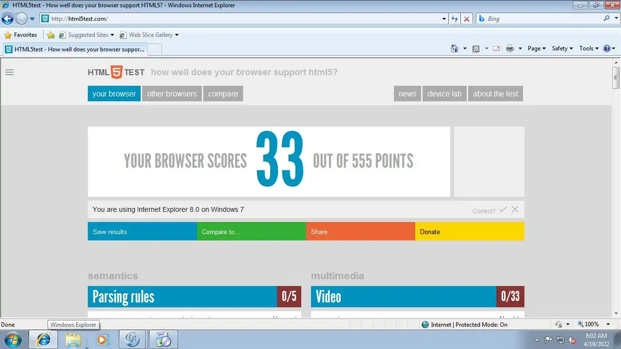The width and height of the screenshot is (621, 349).
Task: Focus the Bing search box
Action: 539,19
